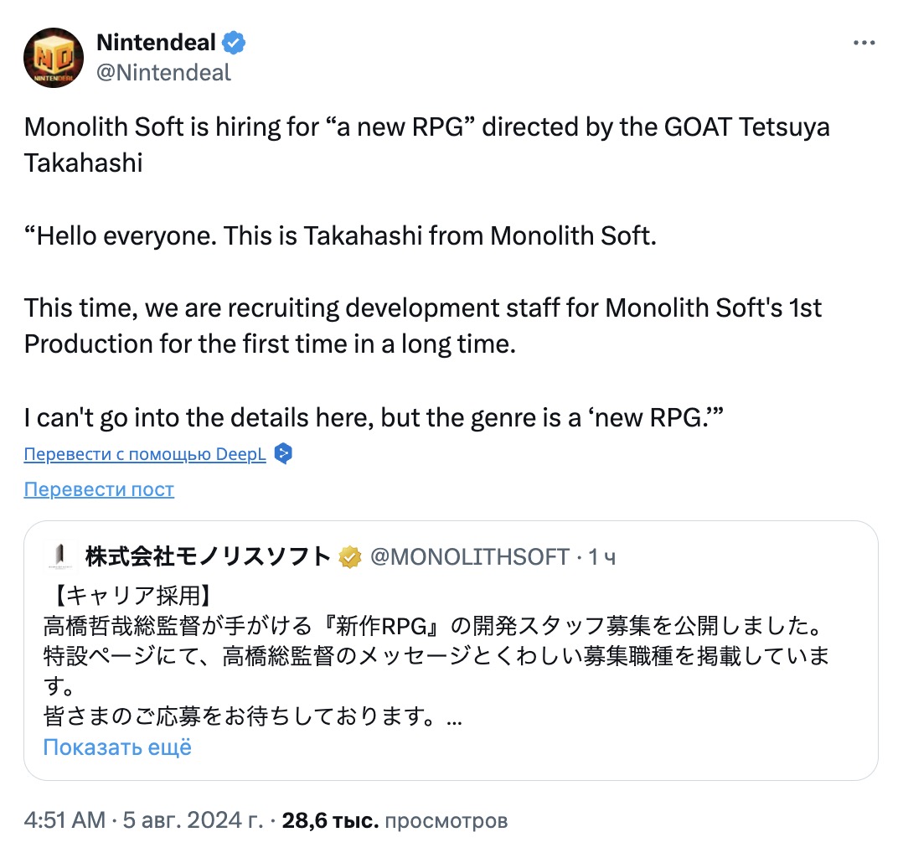Viewport: 903px width, 858px height.
Task: Click the quoted post's '1 ч' timestamp
Action: coord(601,556)
